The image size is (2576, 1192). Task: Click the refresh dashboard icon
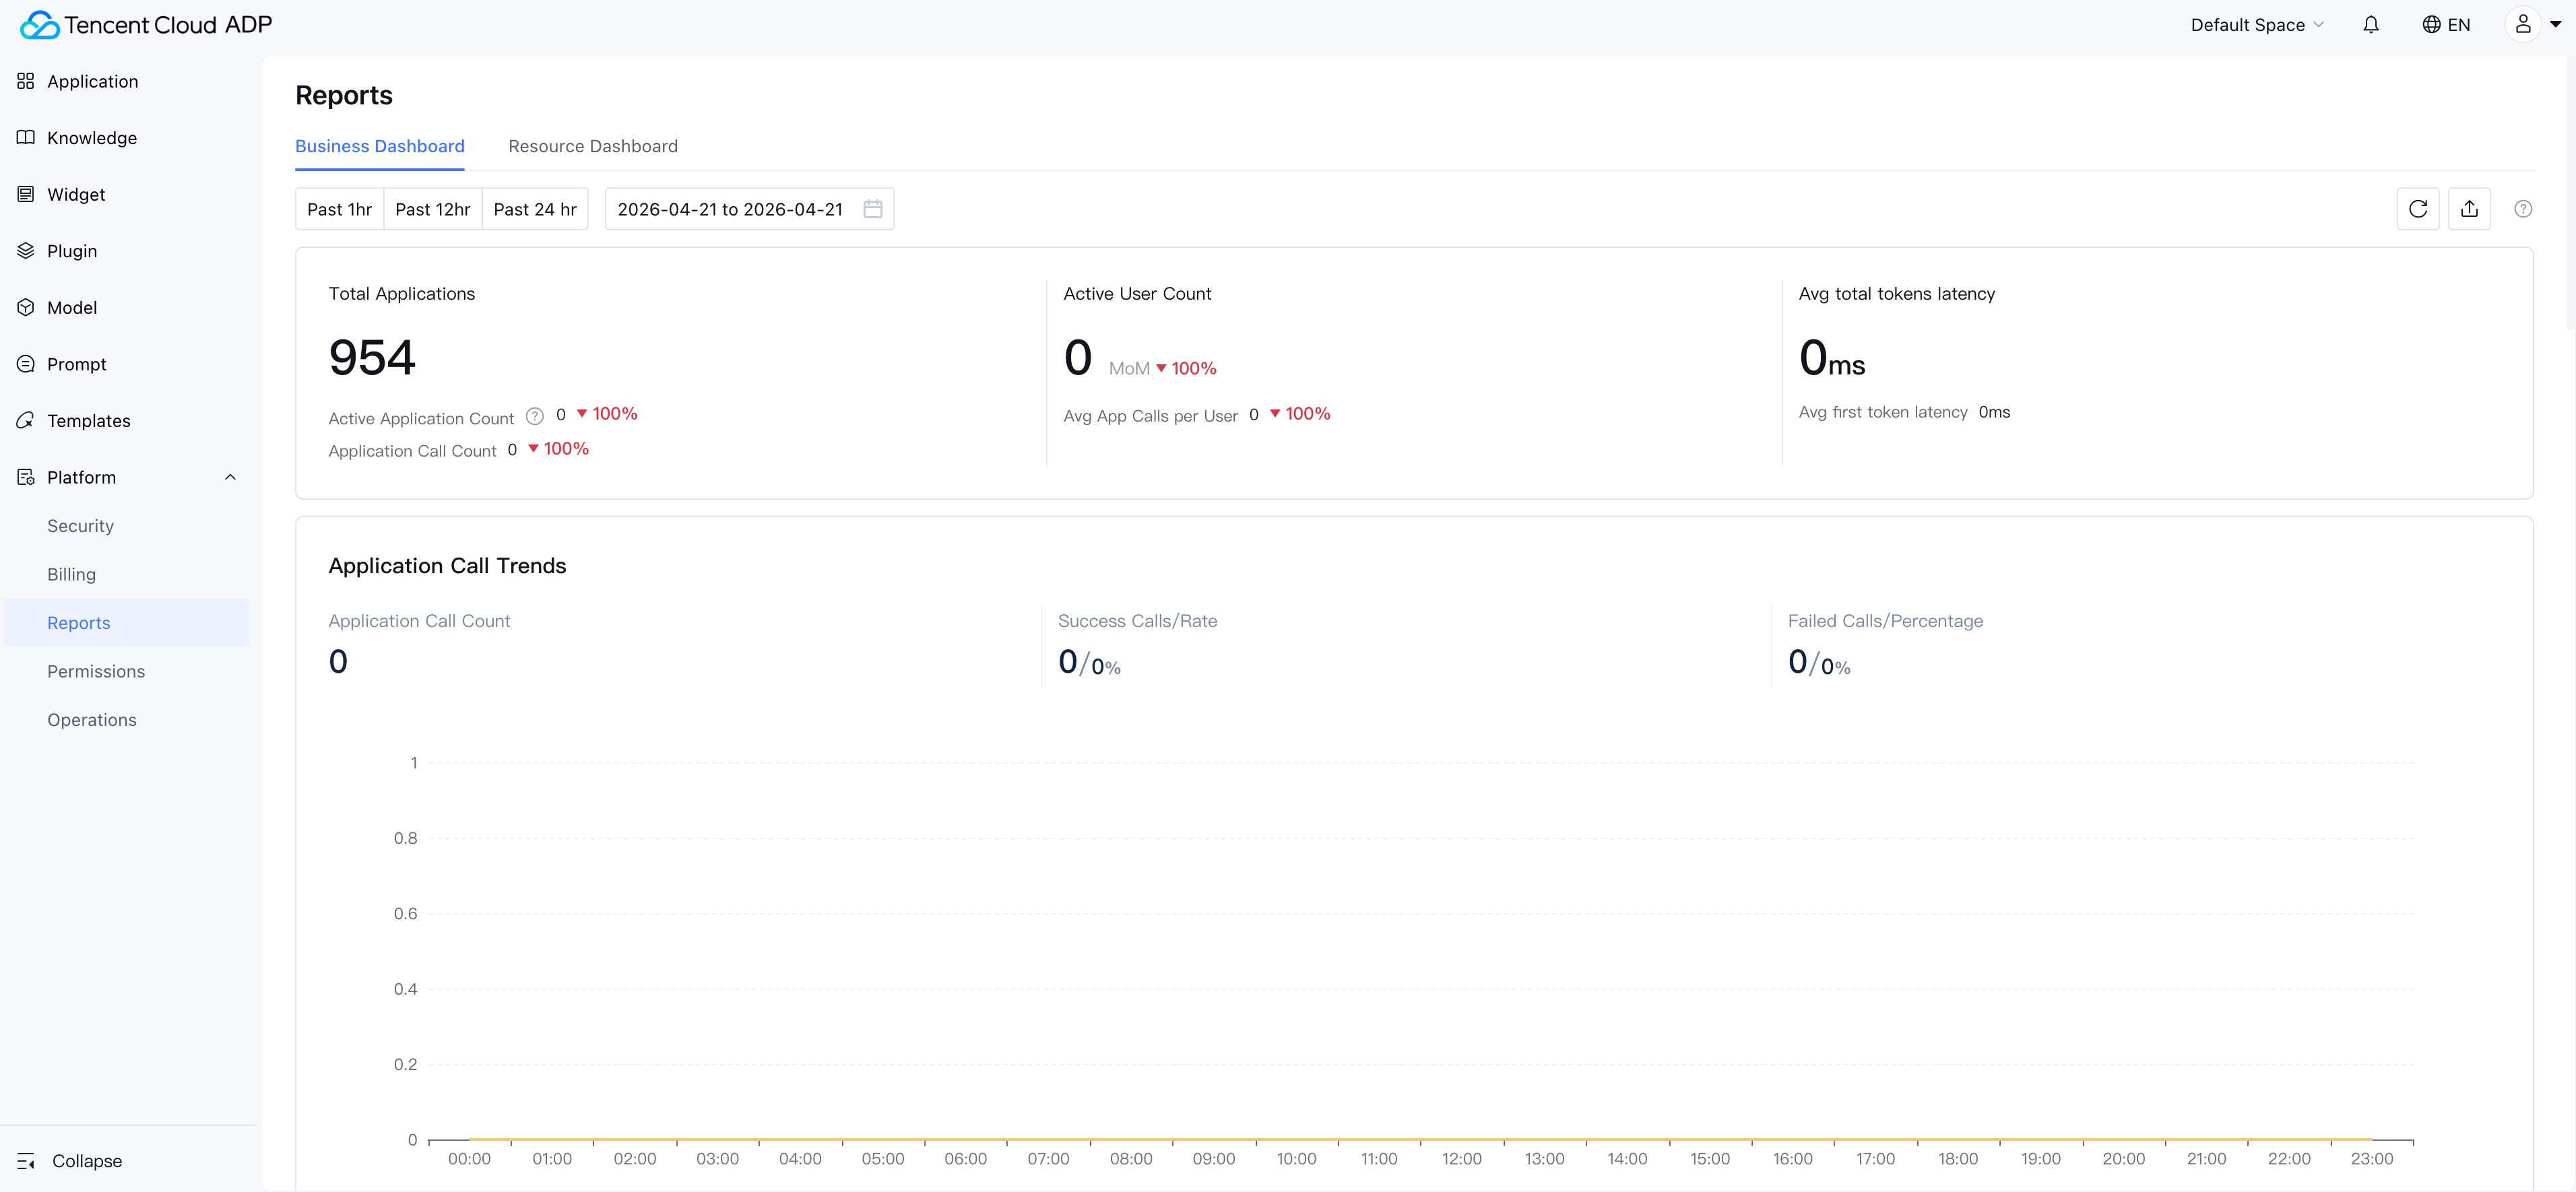(2417, 209)
